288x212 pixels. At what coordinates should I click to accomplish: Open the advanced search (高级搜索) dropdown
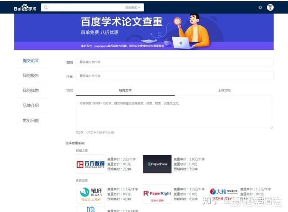[133, 8]
